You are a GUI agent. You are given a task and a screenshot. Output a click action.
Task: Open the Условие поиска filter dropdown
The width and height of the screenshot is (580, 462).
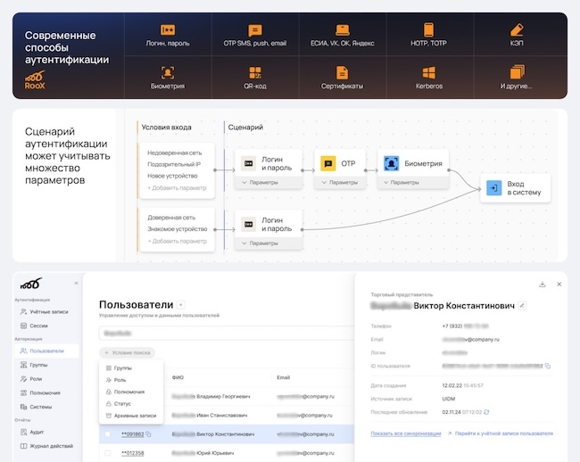(128, 352)
